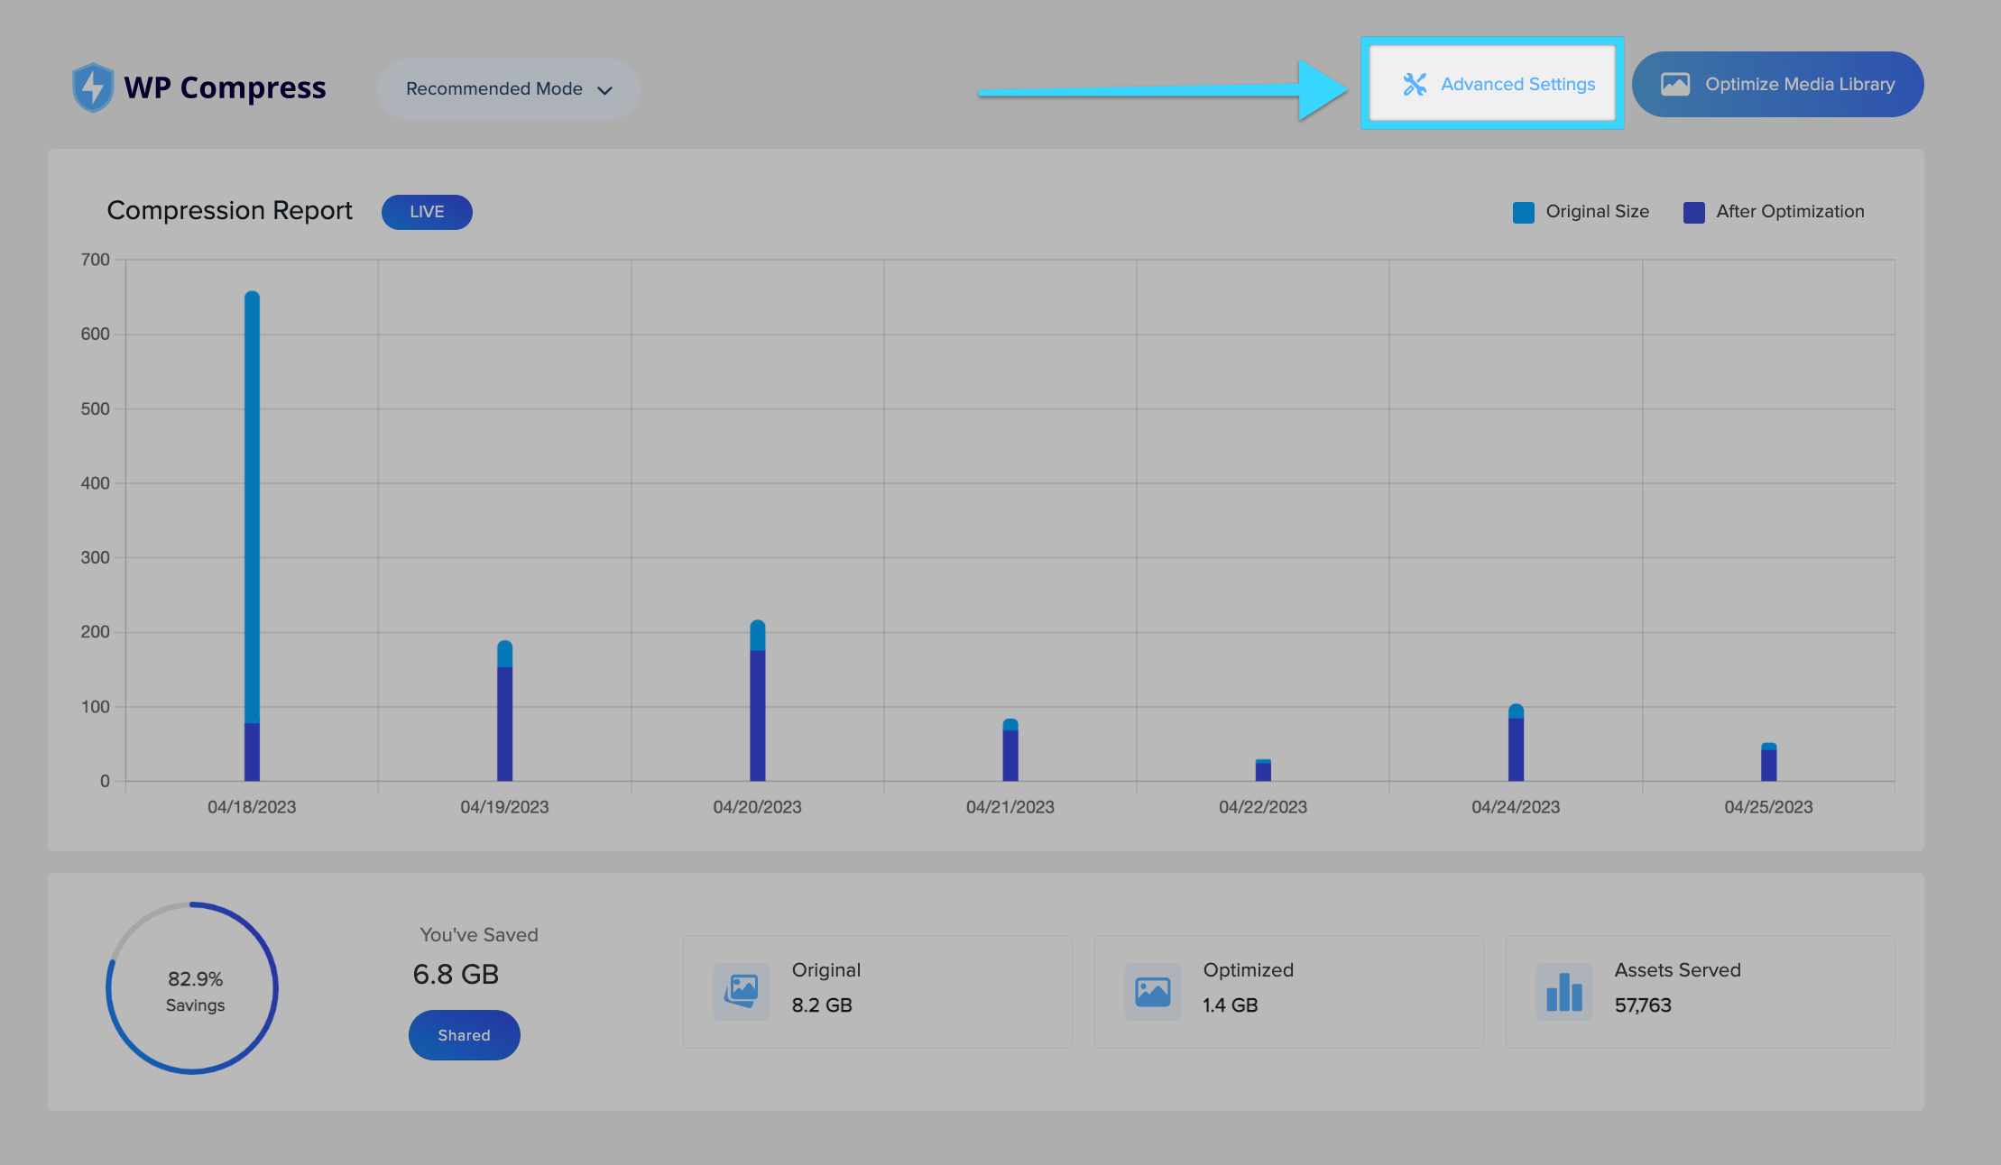This screenshot has width=2001, height=1165.
Task: Click the chevron arrow next to Recommended Mode
Action: 605,90
